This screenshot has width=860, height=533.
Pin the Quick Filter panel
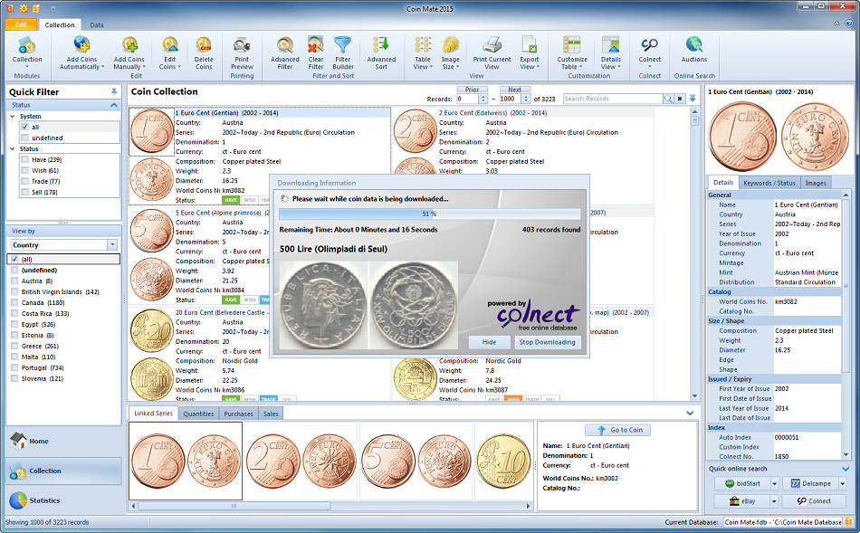click(113, 91)
